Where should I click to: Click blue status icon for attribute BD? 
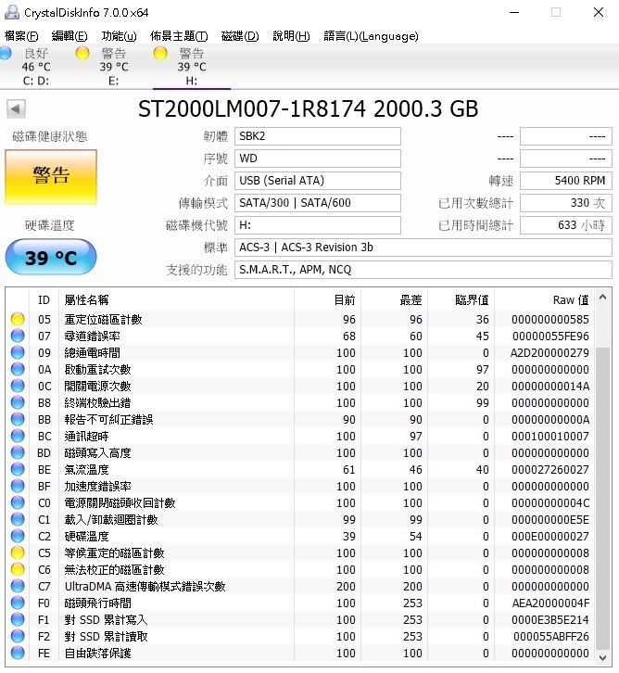[x=18, y=452]
